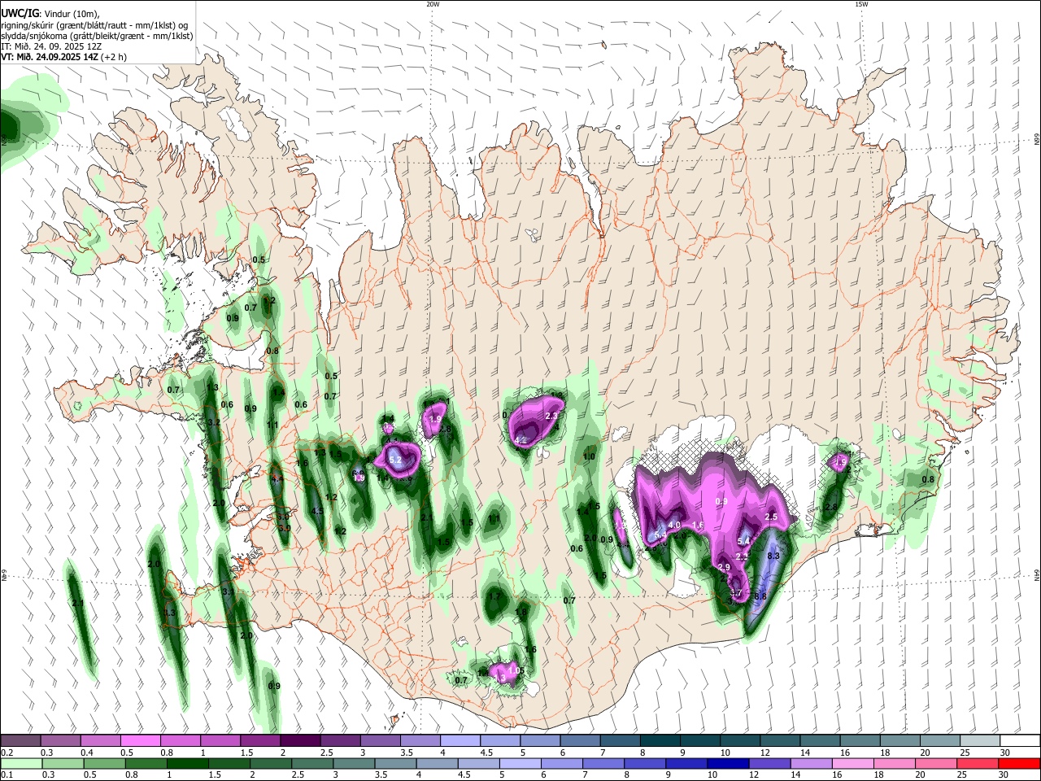Click the 2.8 value near southeast glacier
1041x781 pixels.
(830, 508)
